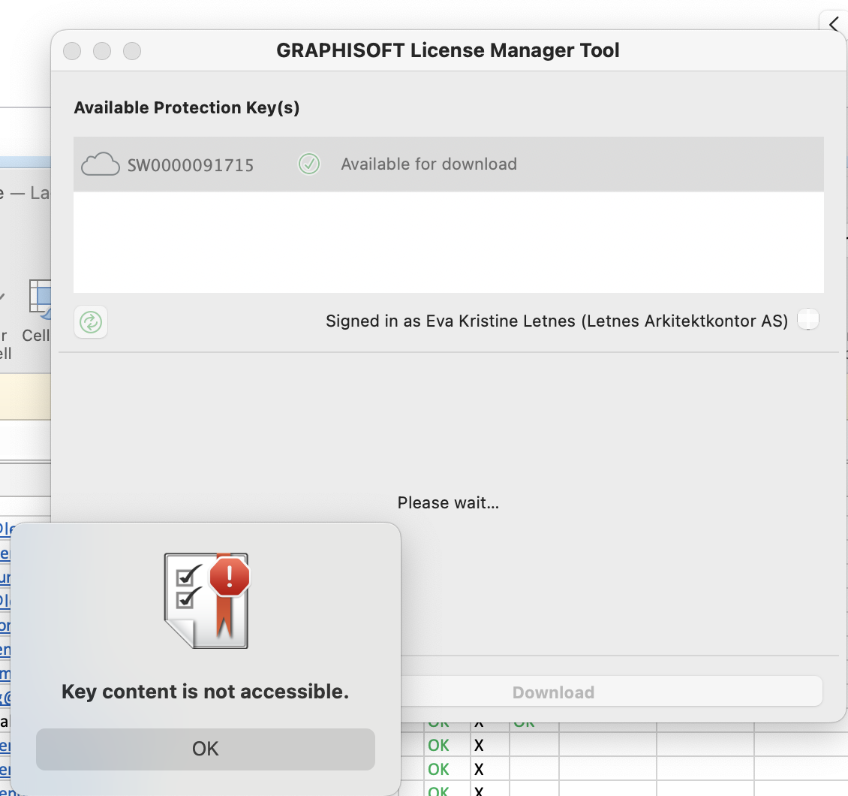Click the 'Please wait...' status message

pos(448,502)
